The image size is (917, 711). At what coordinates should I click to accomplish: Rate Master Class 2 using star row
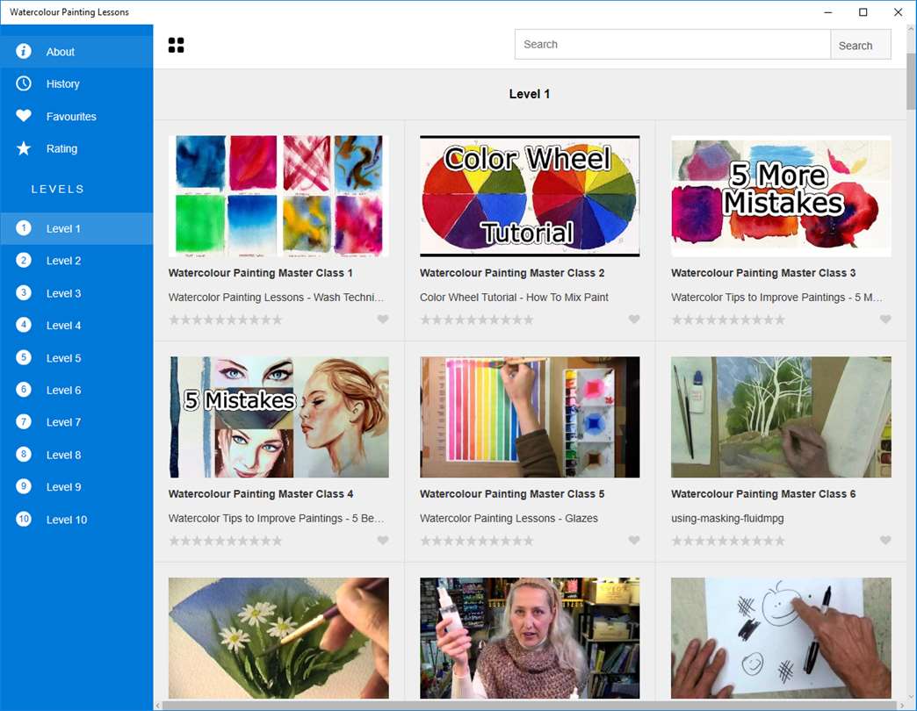coord(477,320)
